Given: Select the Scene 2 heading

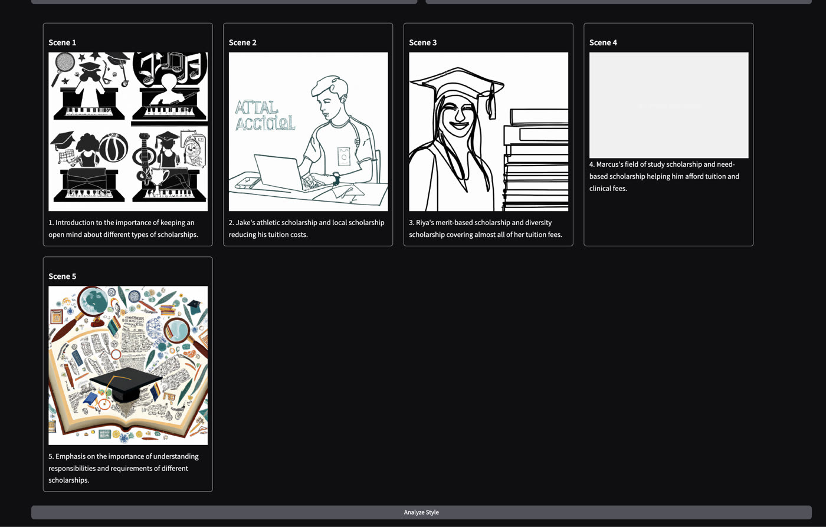Looking at the screenshot, I should coord(242,42).
